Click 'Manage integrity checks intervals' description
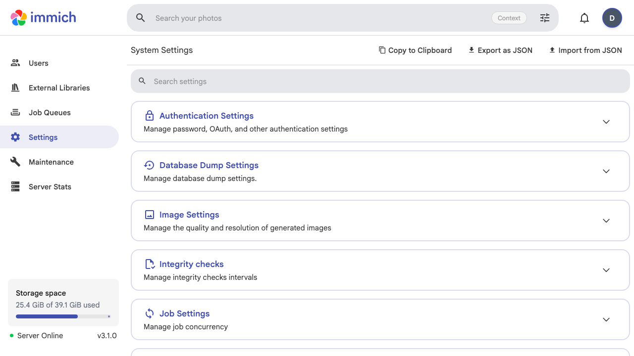The width and height of the screenshot is (634, 356). tap(201, 277)
